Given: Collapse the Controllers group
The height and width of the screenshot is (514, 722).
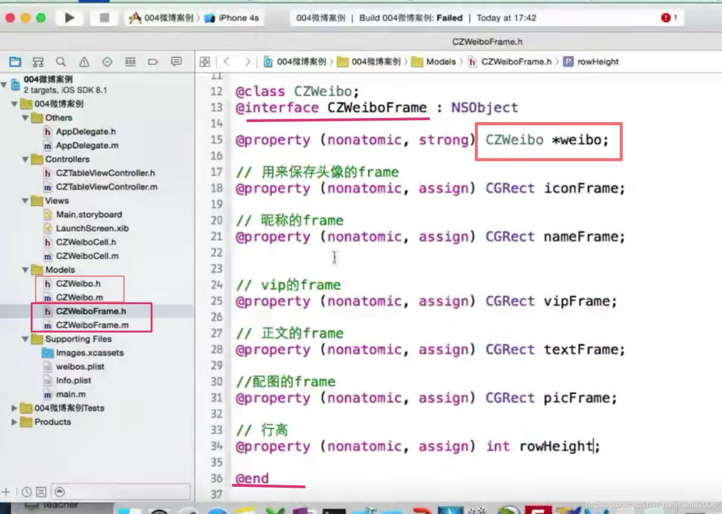Looking at the screenshot, I should [25, 160].
